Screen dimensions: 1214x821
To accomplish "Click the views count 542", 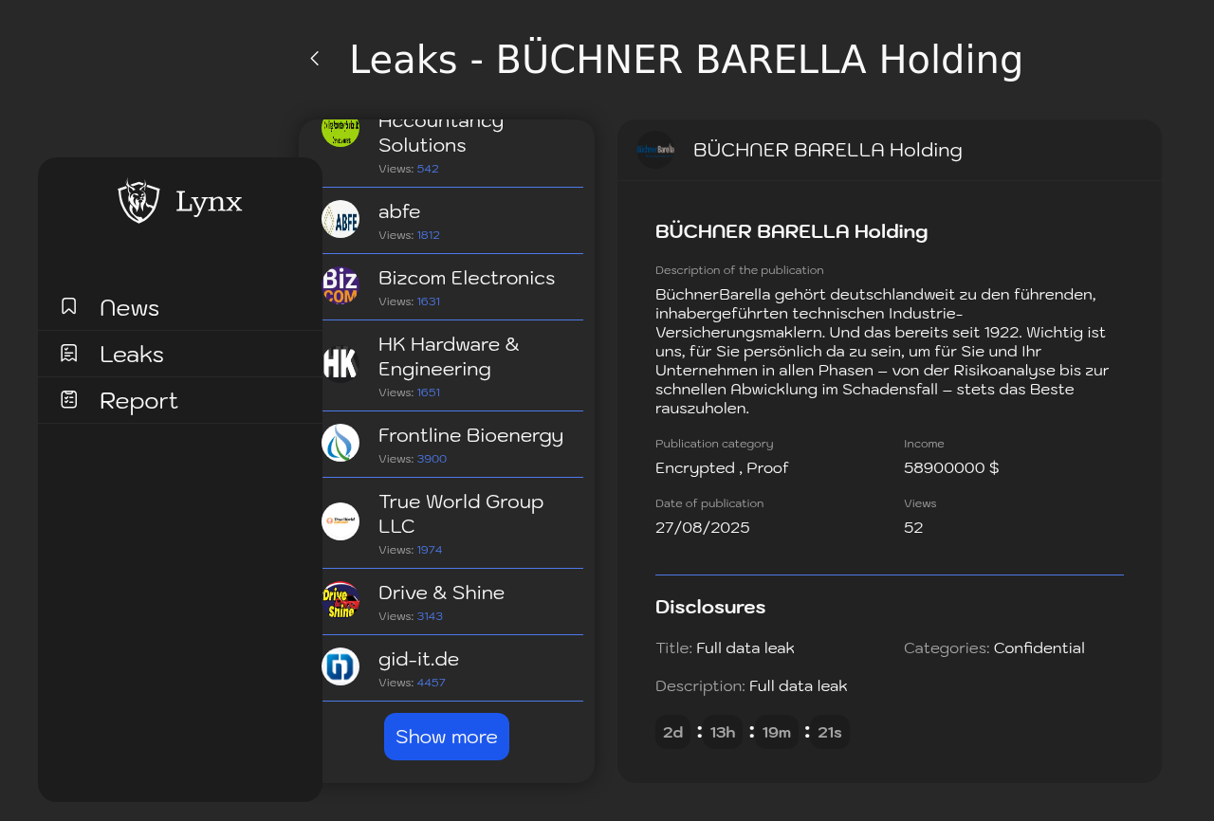I will (428, 169).
